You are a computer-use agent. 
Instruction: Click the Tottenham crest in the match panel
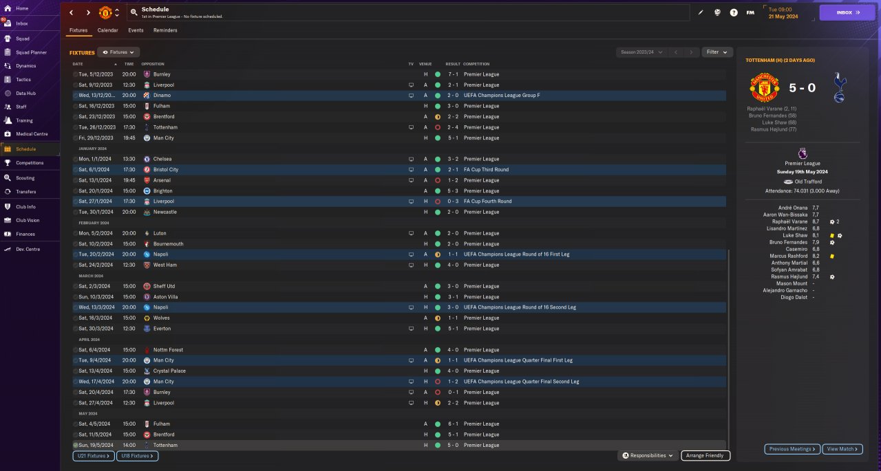pos(840,88)
